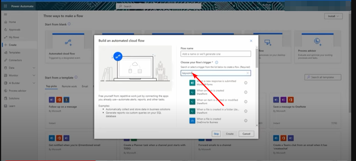Click the Learn book icon in sidebar

click(6, 106)
